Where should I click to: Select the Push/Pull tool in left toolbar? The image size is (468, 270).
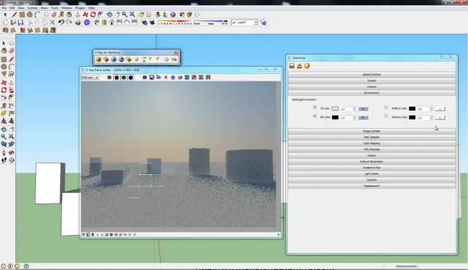point(11,82)
